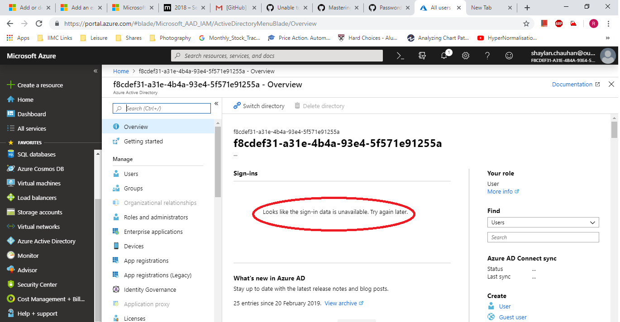Open portal settings gear
This screenshot has height=322, width=620.
[466, 56]
